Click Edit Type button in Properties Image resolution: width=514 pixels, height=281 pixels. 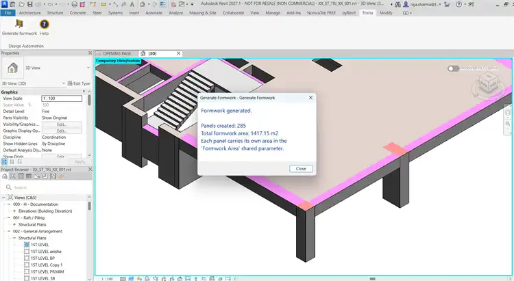coord(79,83)
